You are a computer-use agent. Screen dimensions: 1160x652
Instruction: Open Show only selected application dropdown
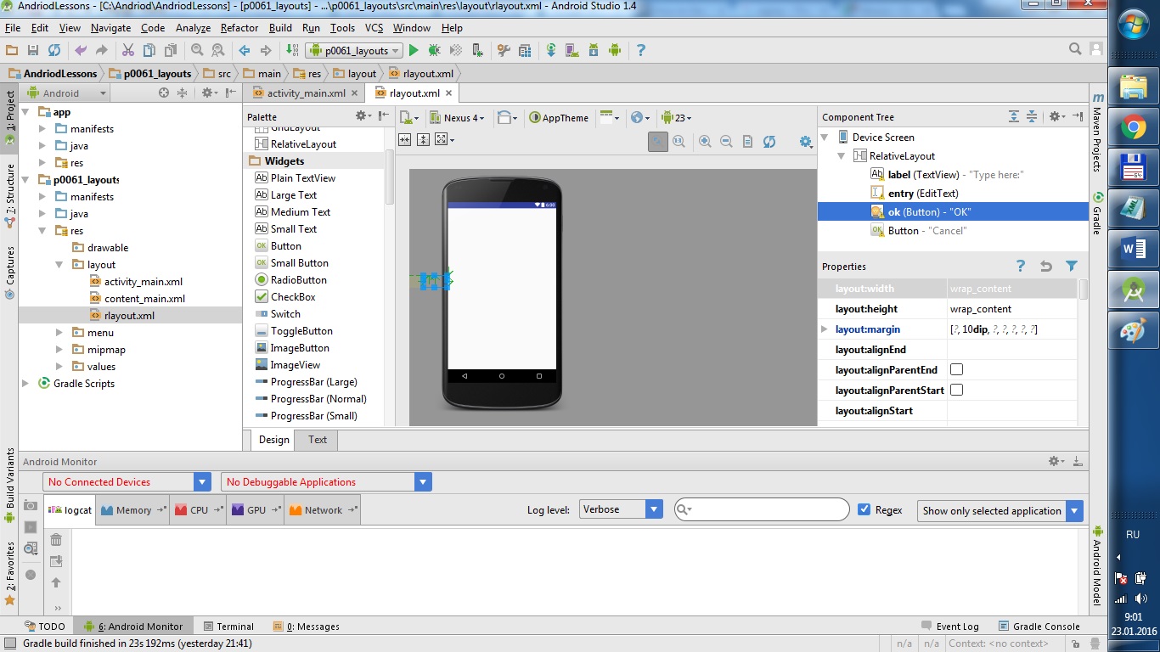[1000, 510]
